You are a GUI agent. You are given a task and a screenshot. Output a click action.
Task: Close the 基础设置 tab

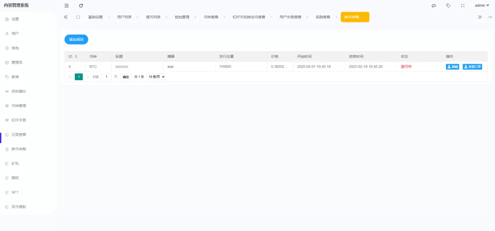[x=109, y=17]
